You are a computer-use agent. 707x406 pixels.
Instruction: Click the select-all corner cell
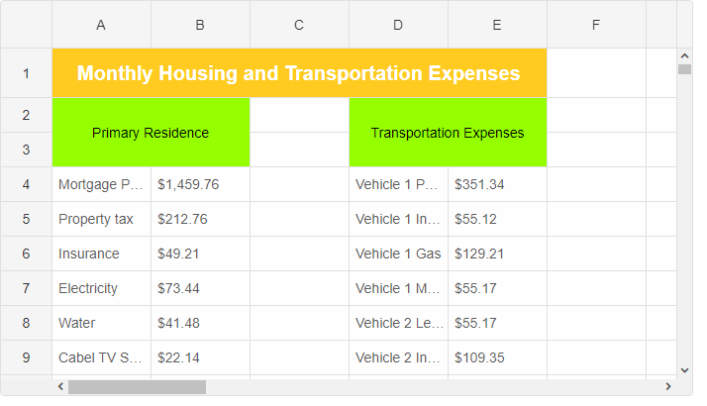26,25
